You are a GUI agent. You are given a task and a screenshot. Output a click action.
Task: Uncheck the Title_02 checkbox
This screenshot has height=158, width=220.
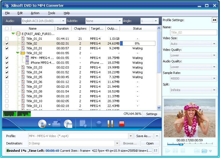pos(7,43)
